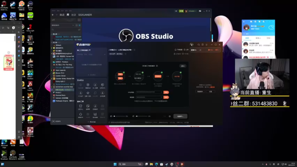Open the settings gear next to the connecting button
This screenshot has height=167, width=297.
click(170, 116)
